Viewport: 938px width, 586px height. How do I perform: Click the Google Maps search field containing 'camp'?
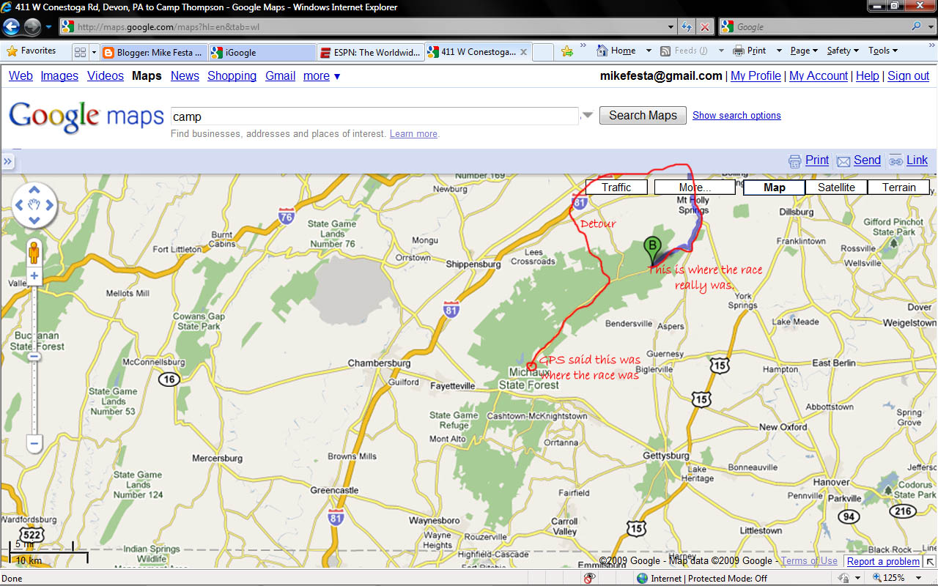pos(375,116)
